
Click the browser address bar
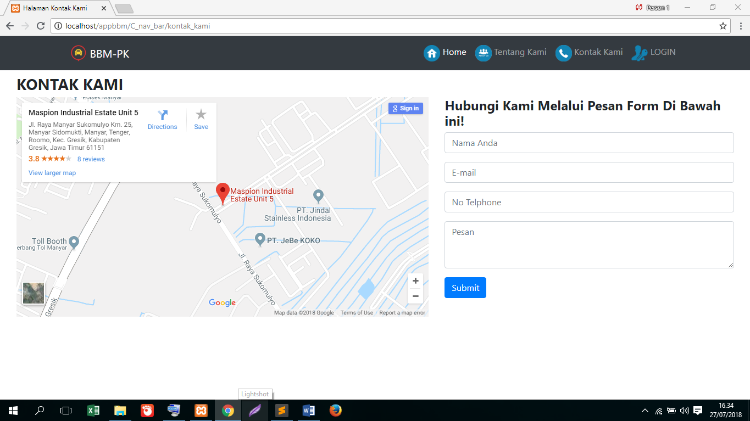390,26
